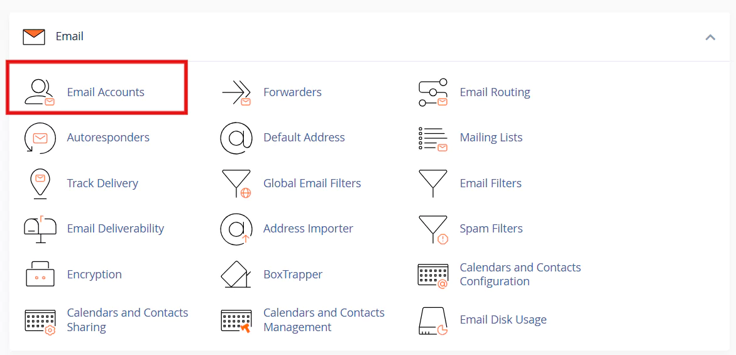Open the Default Address link
The image size is (736, 355).
tap(304, 138)
